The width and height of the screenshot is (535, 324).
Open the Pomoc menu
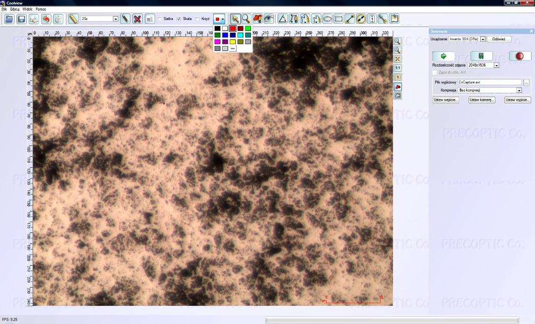41,9
